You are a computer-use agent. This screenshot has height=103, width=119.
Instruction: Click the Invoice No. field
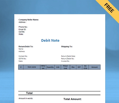pos(66,61)
